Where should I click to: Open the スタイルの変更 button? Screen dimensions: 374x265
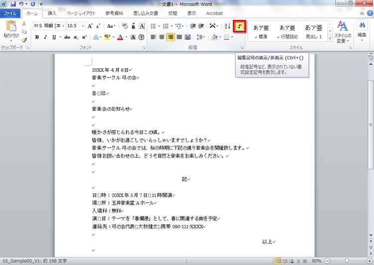pos(343,32)
